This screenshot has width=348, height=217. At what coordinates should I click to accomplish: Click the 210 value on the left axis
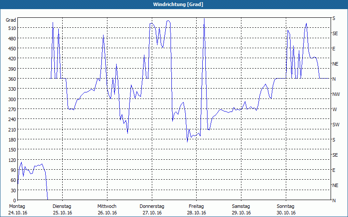[x=12, y=129]
